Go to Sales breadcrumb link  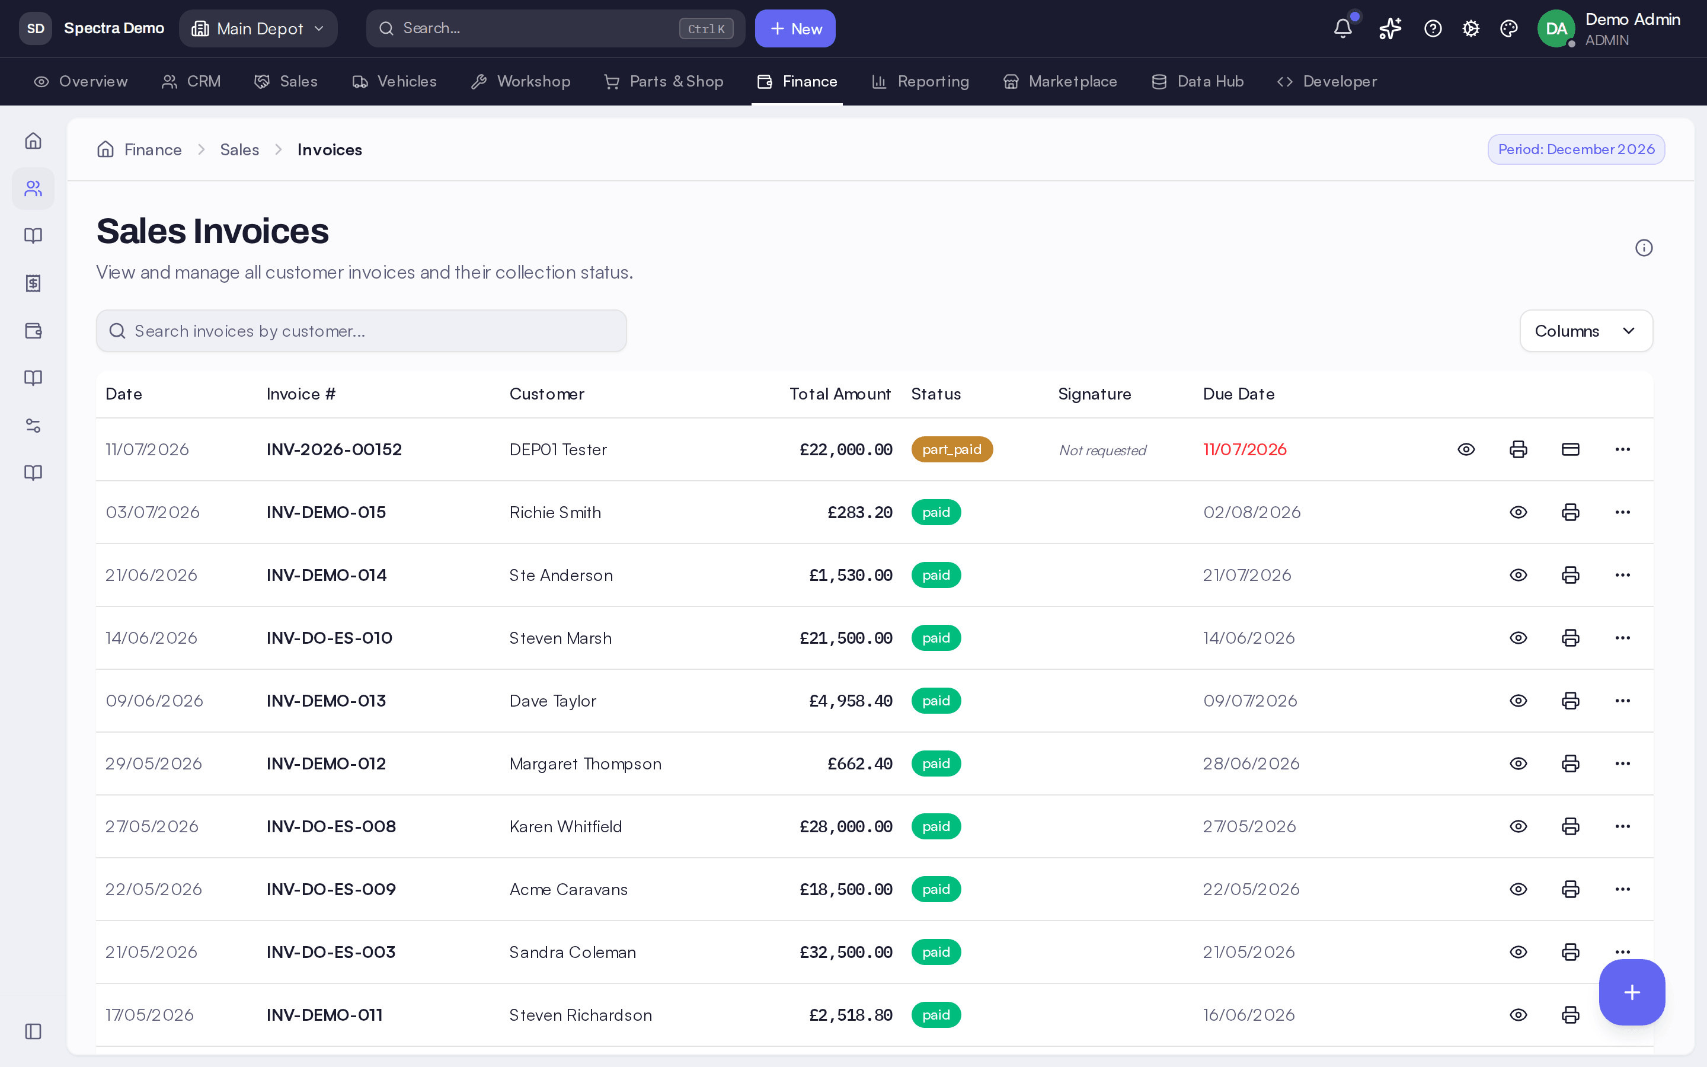coord(239,149)
